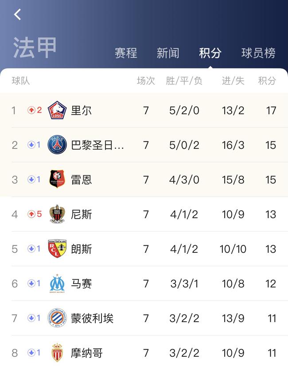Click the red up-arrow beside Lille
This screenshot has width=288, height=367.
pyautogui.click(x=31, y=110)
